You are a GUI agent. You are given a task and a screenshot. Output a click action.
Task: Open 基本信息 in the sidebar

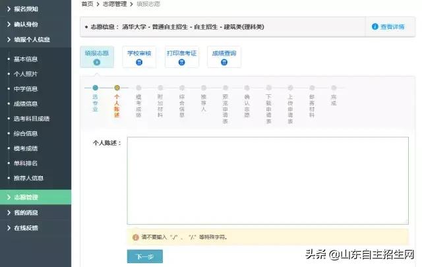point(26,59)
